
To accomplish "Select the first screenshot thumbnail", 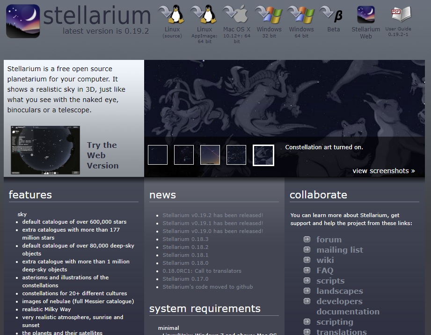I will 158,155.
